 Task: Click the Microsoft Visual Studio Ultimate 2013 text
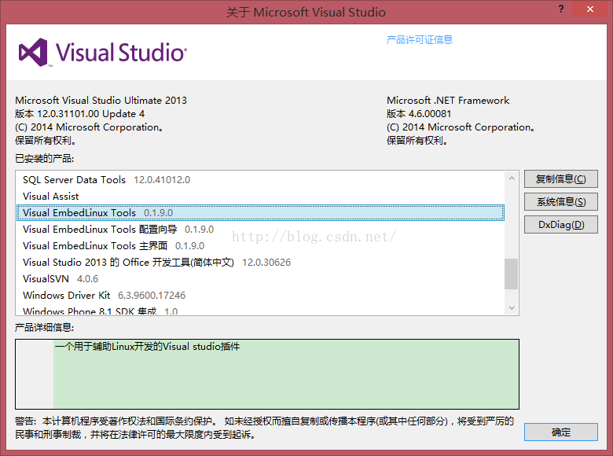click(101, 101)
